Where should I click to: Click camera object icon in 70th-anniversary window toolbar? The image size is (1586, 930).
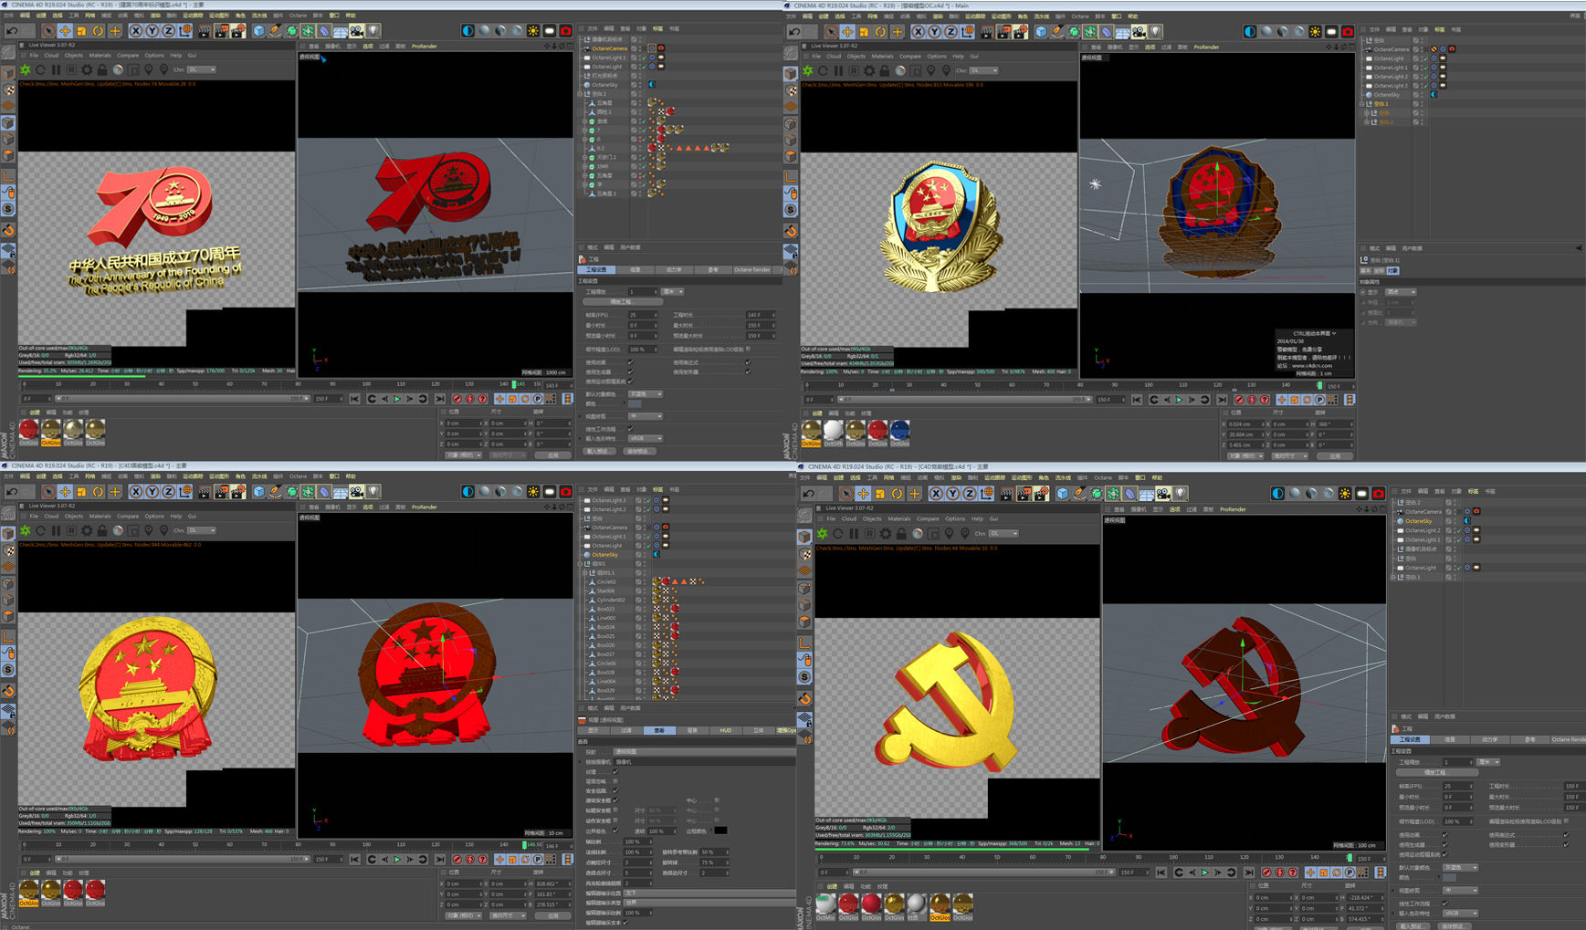coord(356,31)
